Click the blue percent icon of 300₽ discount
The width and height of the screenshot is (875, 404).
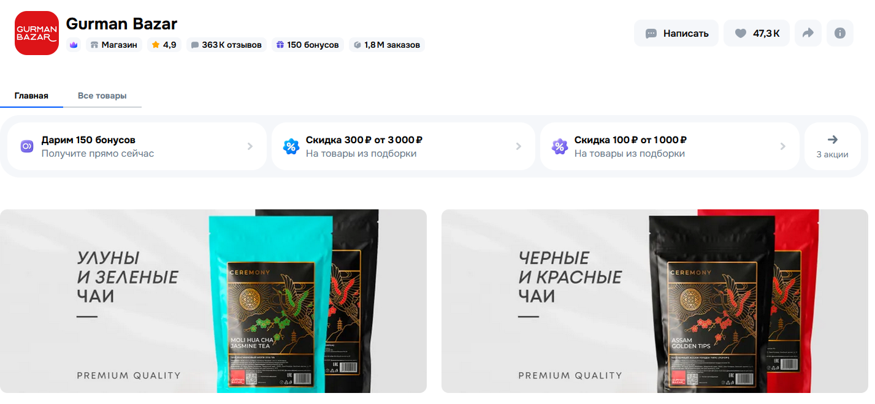click(291, 146)
